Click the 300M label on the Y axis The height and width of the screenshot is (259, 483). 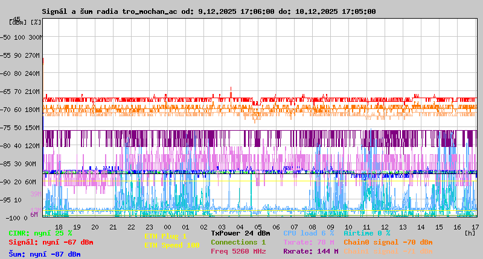pos(35,37)
